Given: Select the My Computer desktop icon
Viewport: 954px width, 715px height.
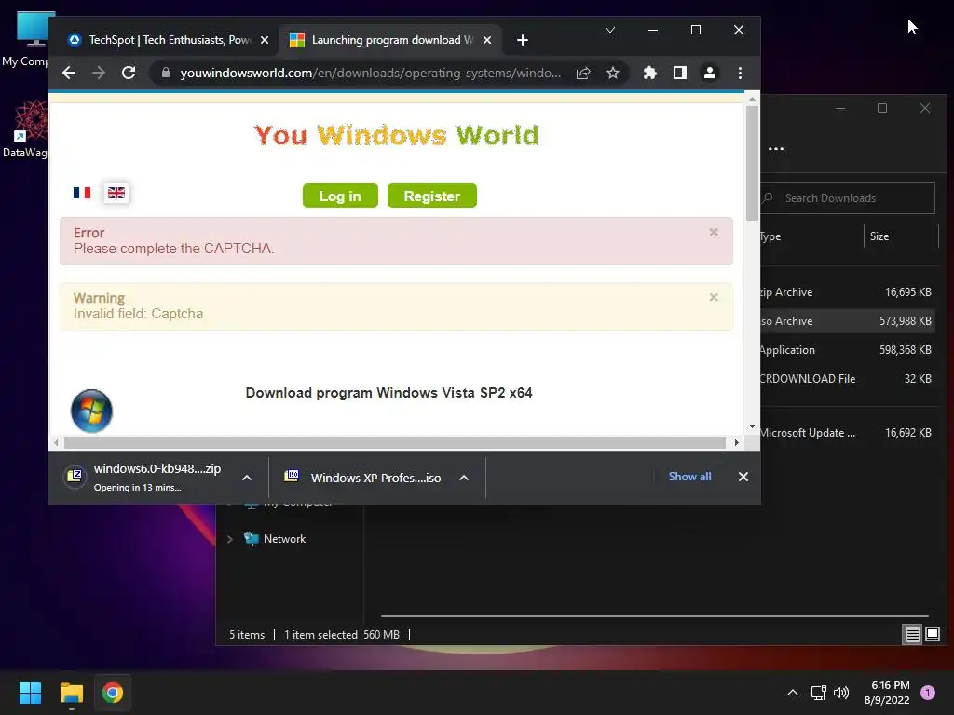Looking at the screenshot, I should (x=25, y=39).
